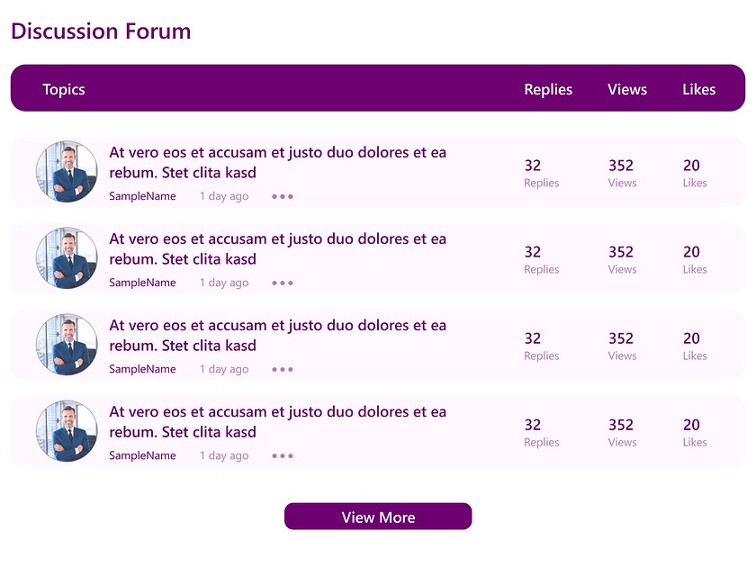Click the first user's profile avatar
756x567 pixels.
tap(66, 171)
